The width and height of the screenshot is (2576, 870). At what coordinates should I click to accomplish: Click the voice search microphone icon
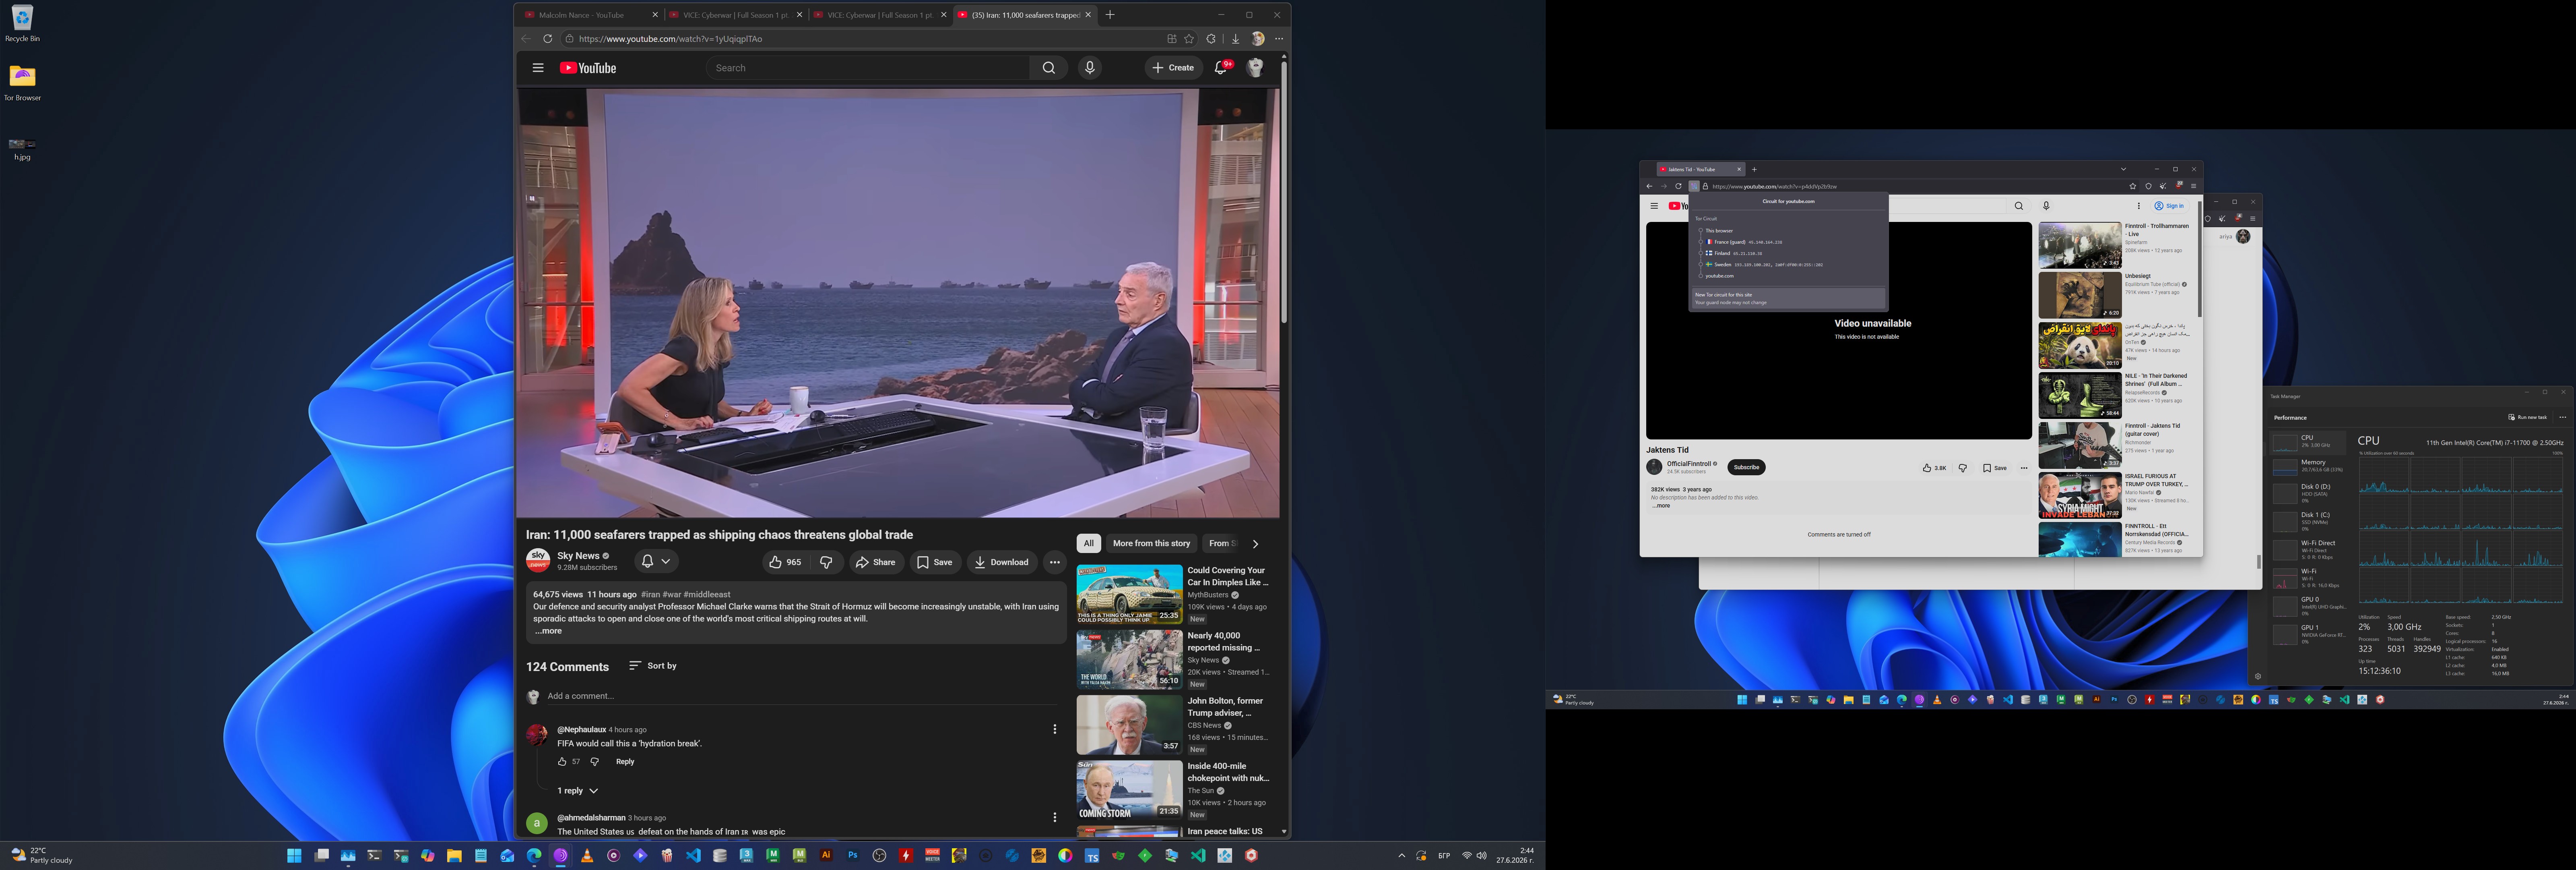coord(1090,68)
